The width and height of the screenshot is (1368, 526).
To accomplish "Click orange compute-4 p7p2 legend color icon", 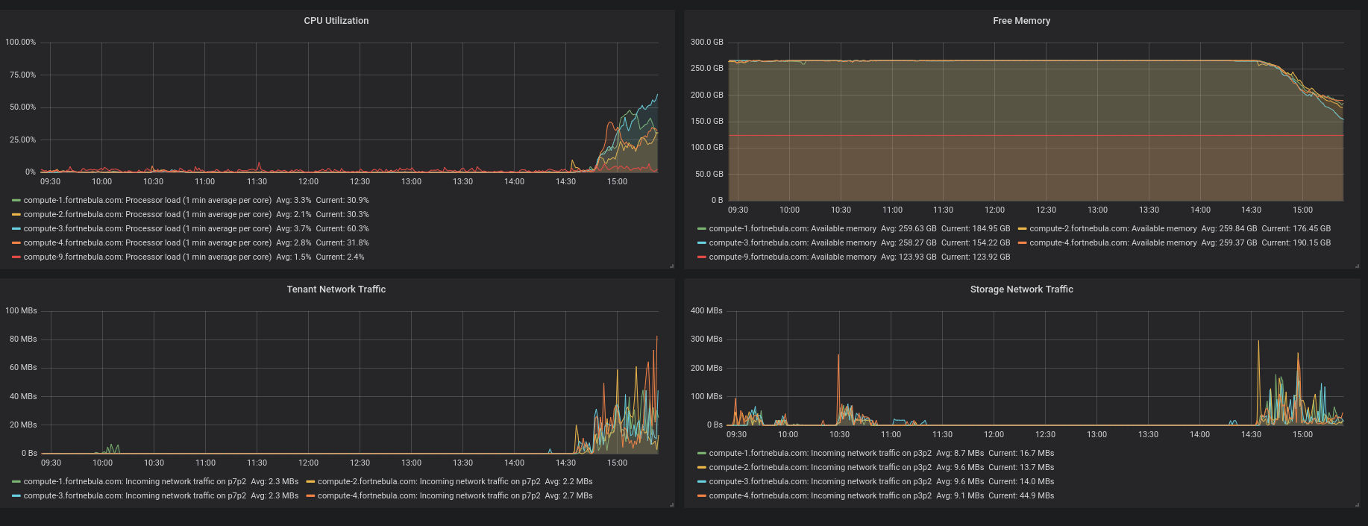I will pos(310,495).
